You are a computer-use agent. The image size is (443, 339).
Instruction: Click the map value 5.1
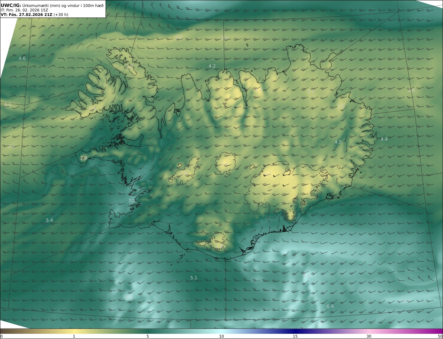(x=194, y=278)
